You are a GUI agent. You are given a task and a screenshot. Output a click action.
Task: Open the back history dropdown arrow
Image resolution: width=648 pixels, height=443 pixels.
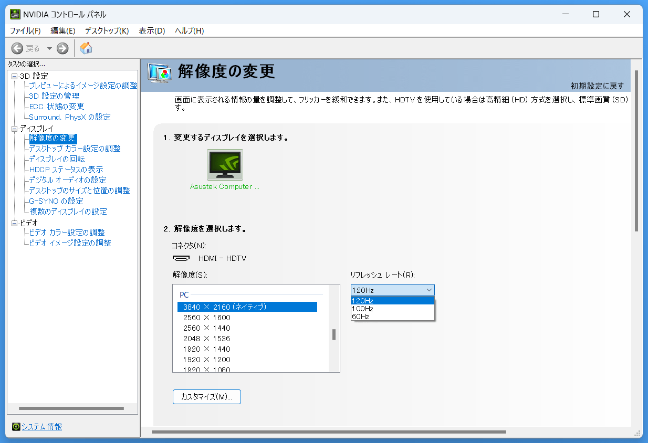[x=49, y=49]
